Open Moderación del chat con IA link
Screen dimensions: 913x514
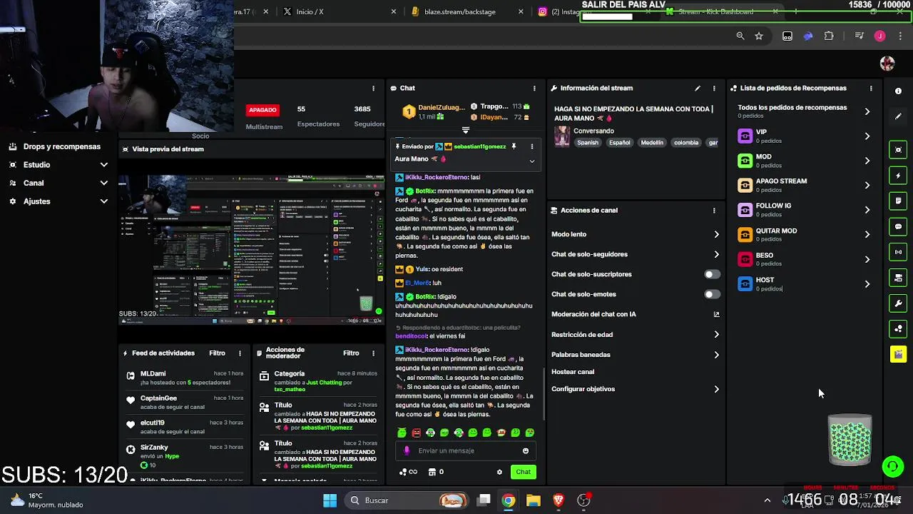pyautogui.click(x=633, y=314)
